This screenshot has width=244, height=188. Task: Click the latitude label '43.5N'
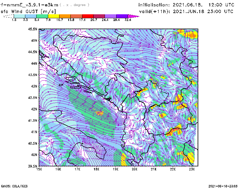[x=33, y=75]
